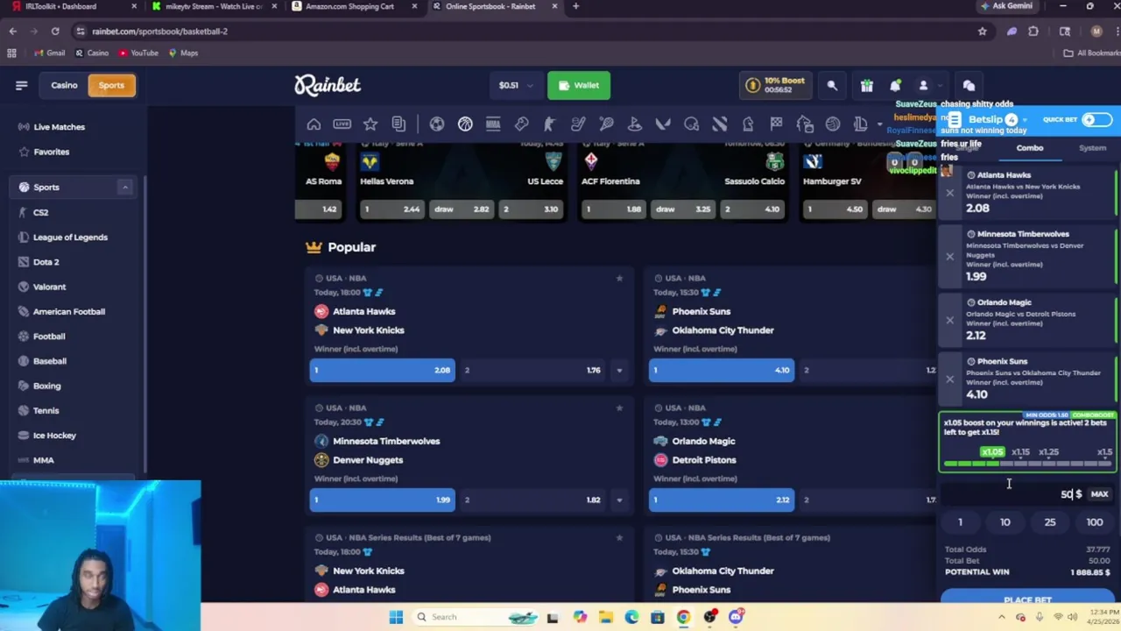
Task: Add 100 to the stake amount
Action: click(x=1095, y=522)
